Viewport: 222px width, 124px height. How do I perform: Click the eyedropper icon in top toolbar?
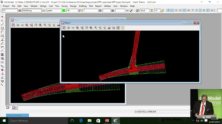point(131,10)
